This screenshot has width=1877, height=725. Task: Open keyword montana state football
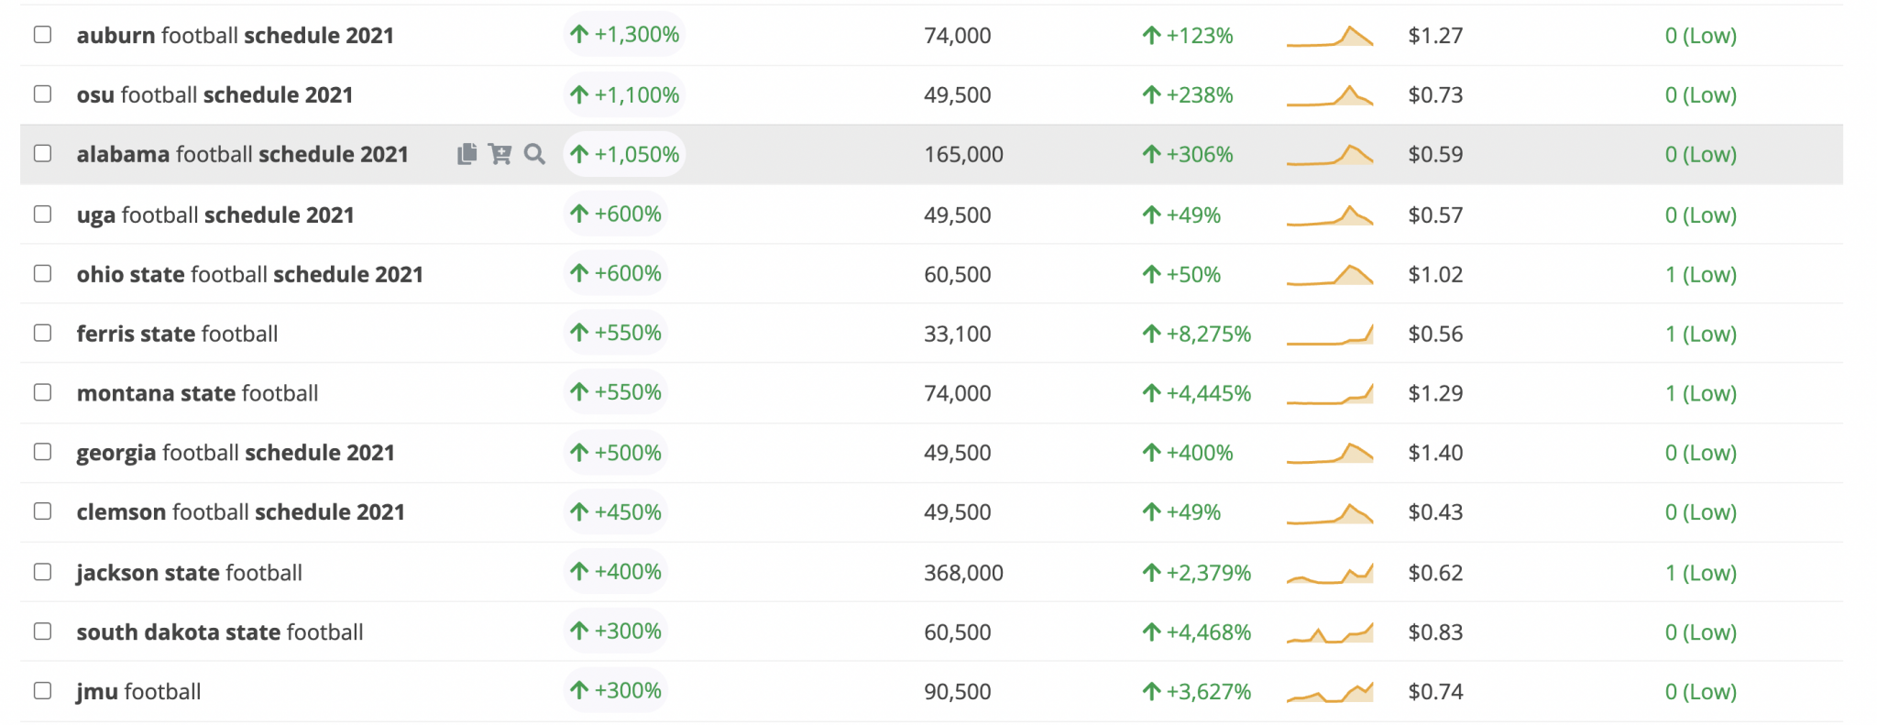click(197, 393)
